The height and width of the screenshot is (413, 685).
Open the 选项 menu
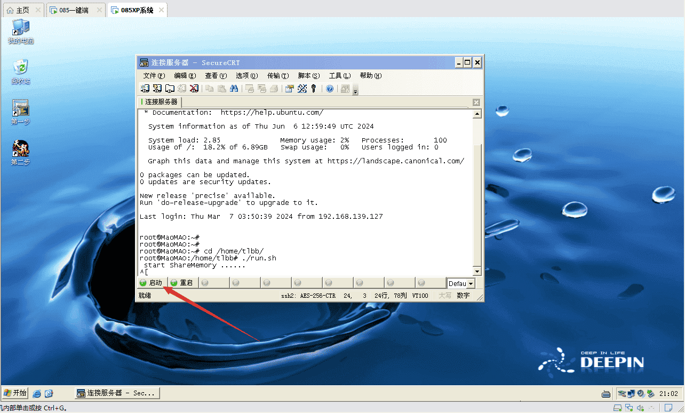click(x=246, y=75)
